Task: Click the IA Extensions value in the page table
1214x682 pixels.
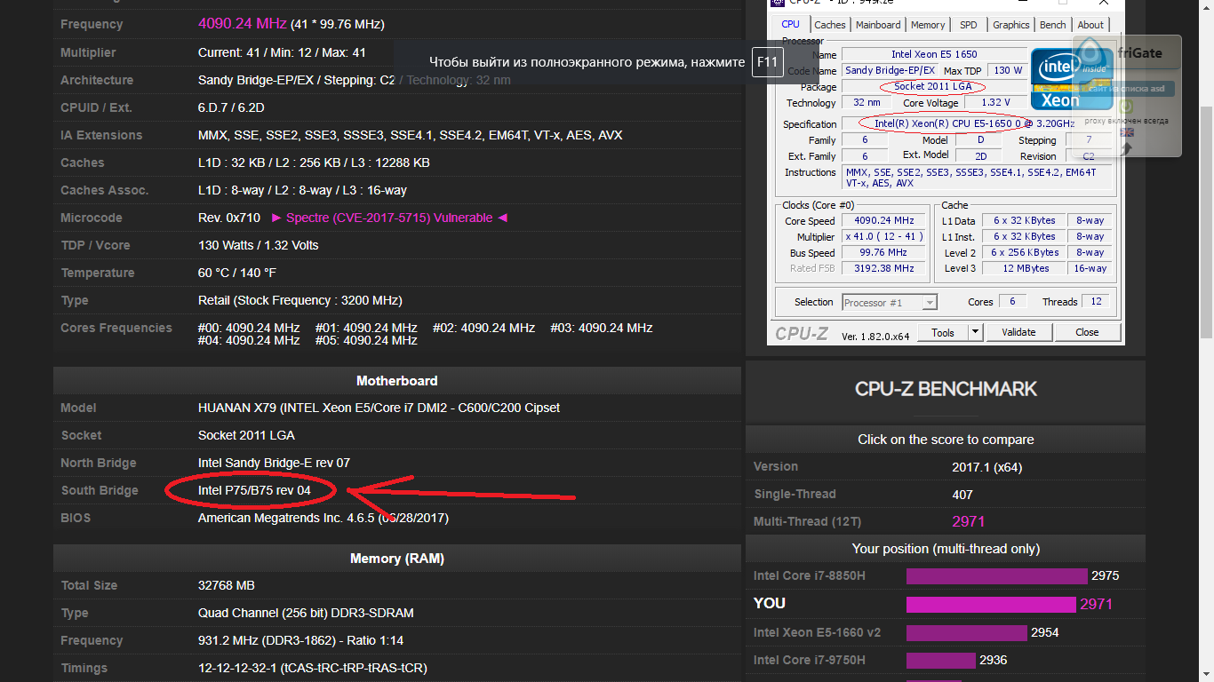Action: 410,135
